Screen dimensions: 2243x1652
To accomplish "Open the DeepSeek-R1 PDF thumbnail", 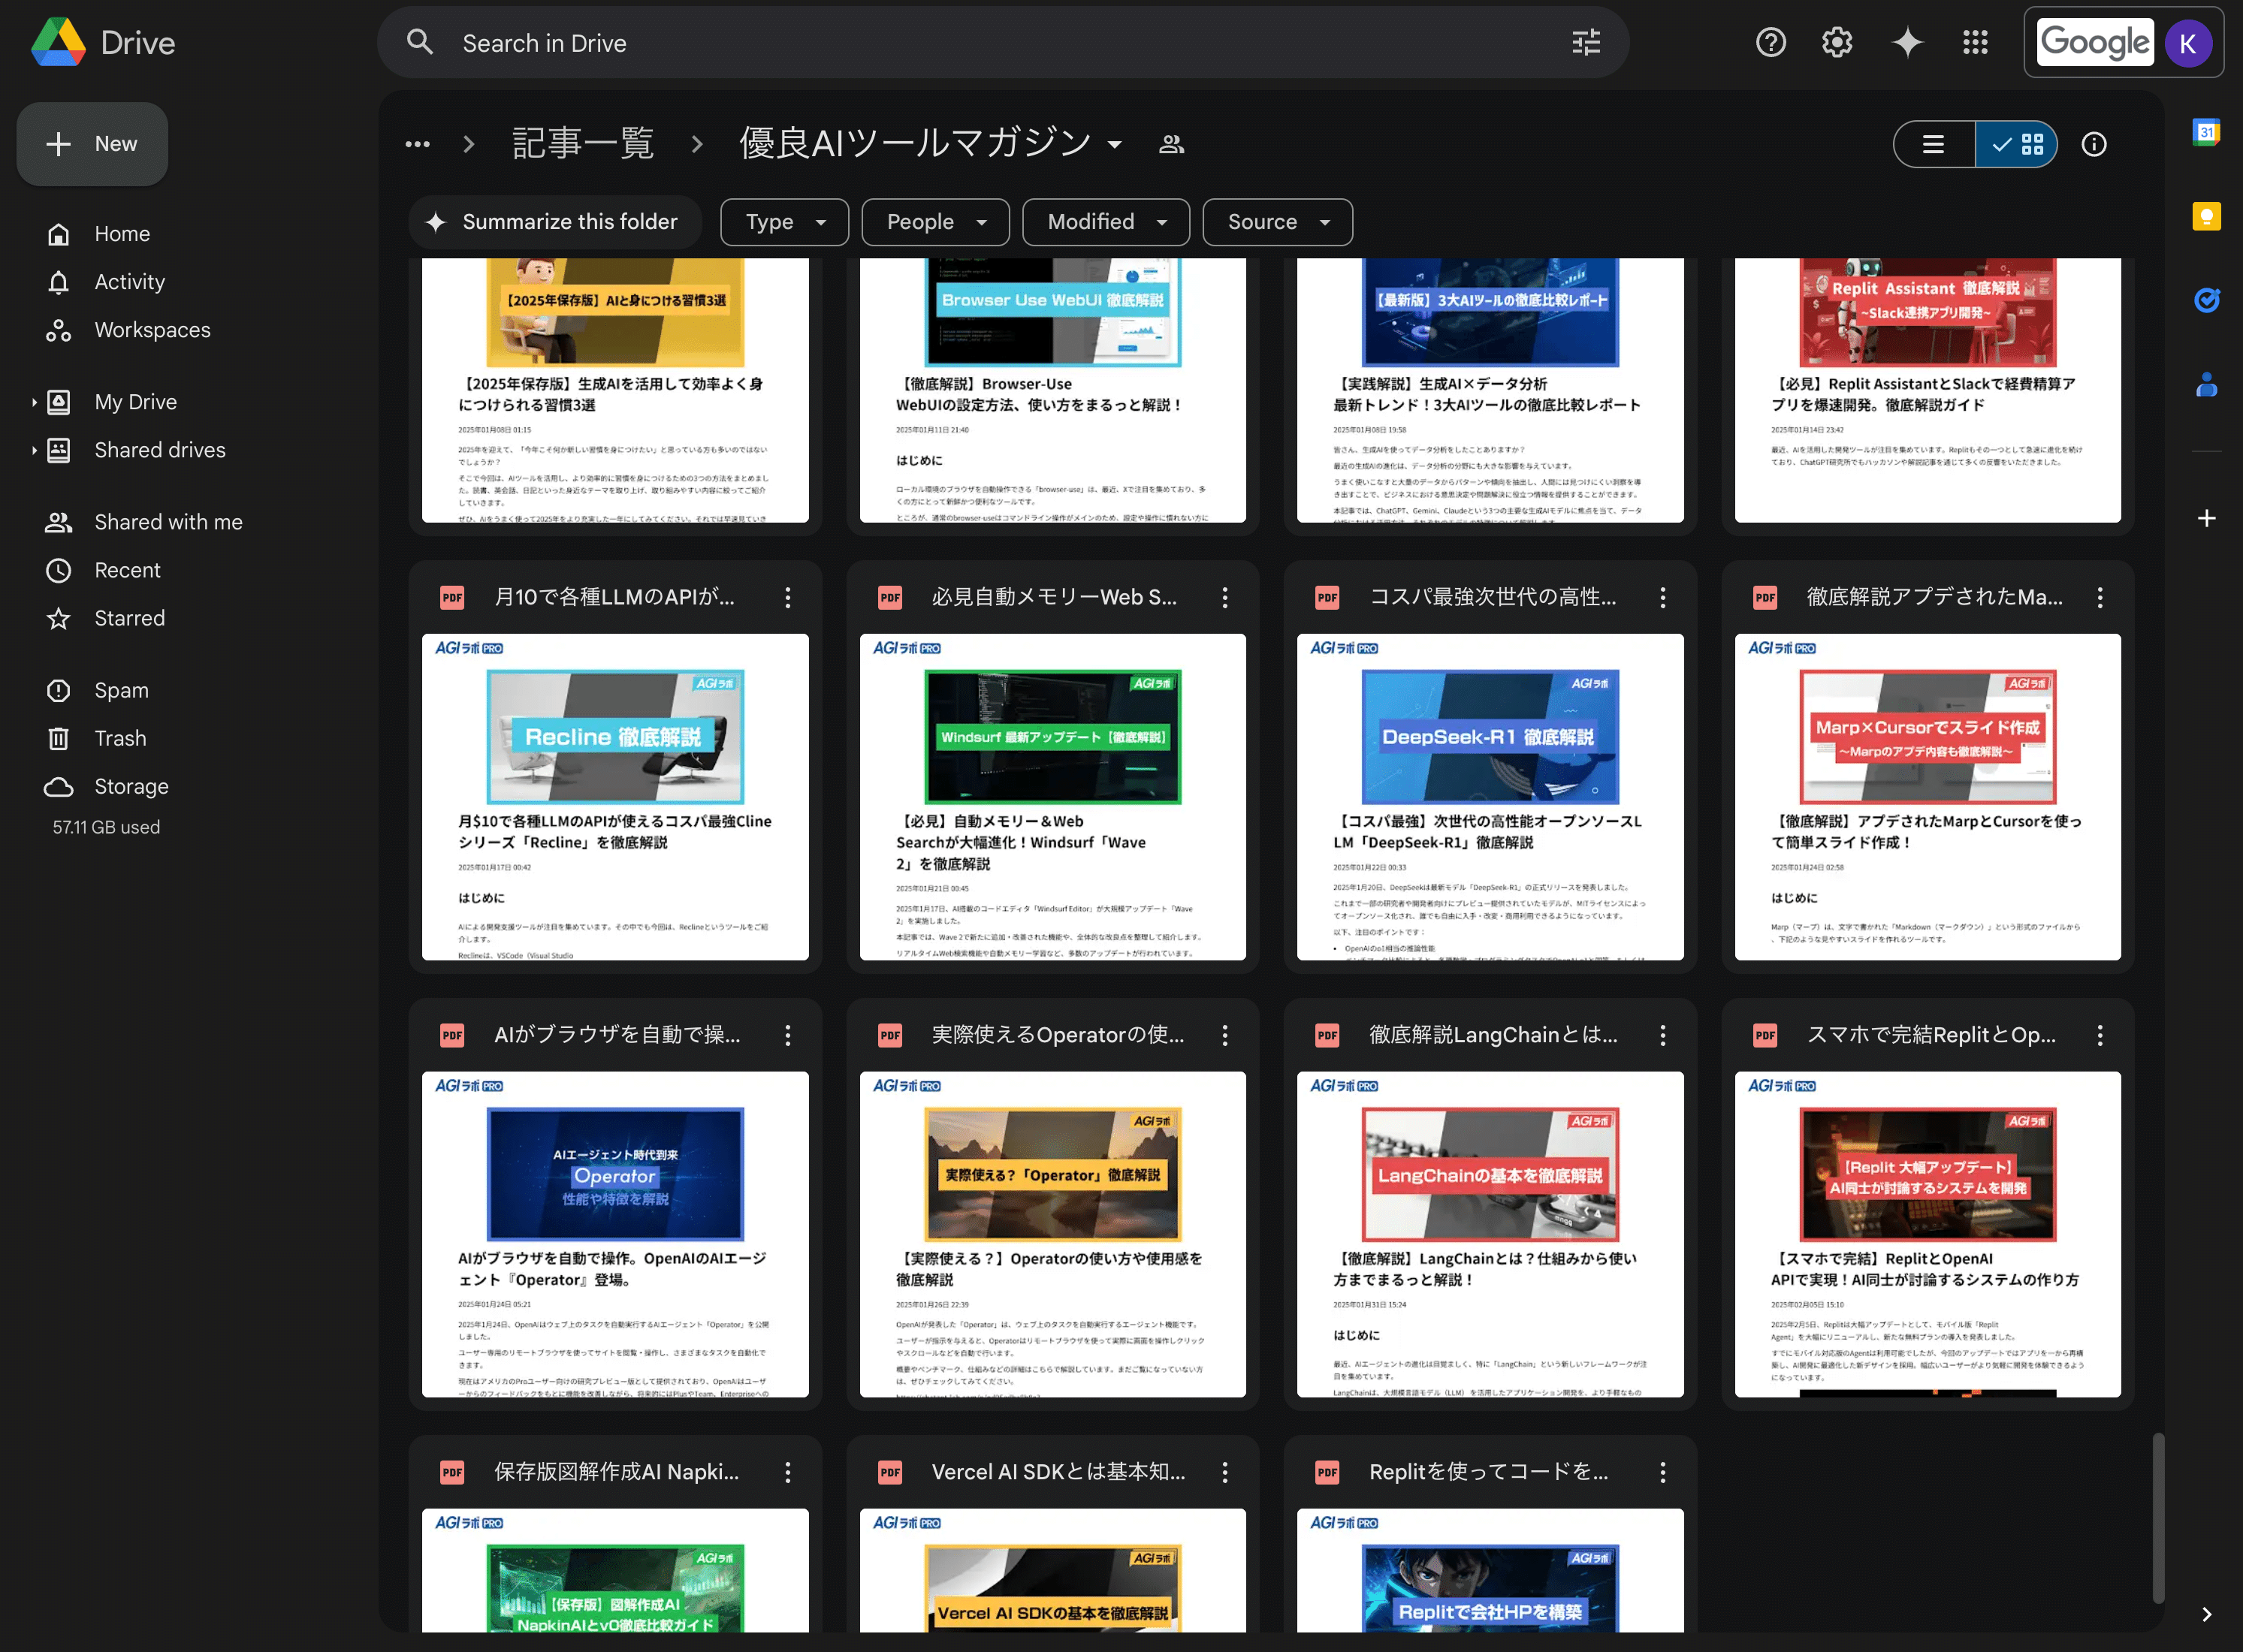I will [x=1490, y=796].
